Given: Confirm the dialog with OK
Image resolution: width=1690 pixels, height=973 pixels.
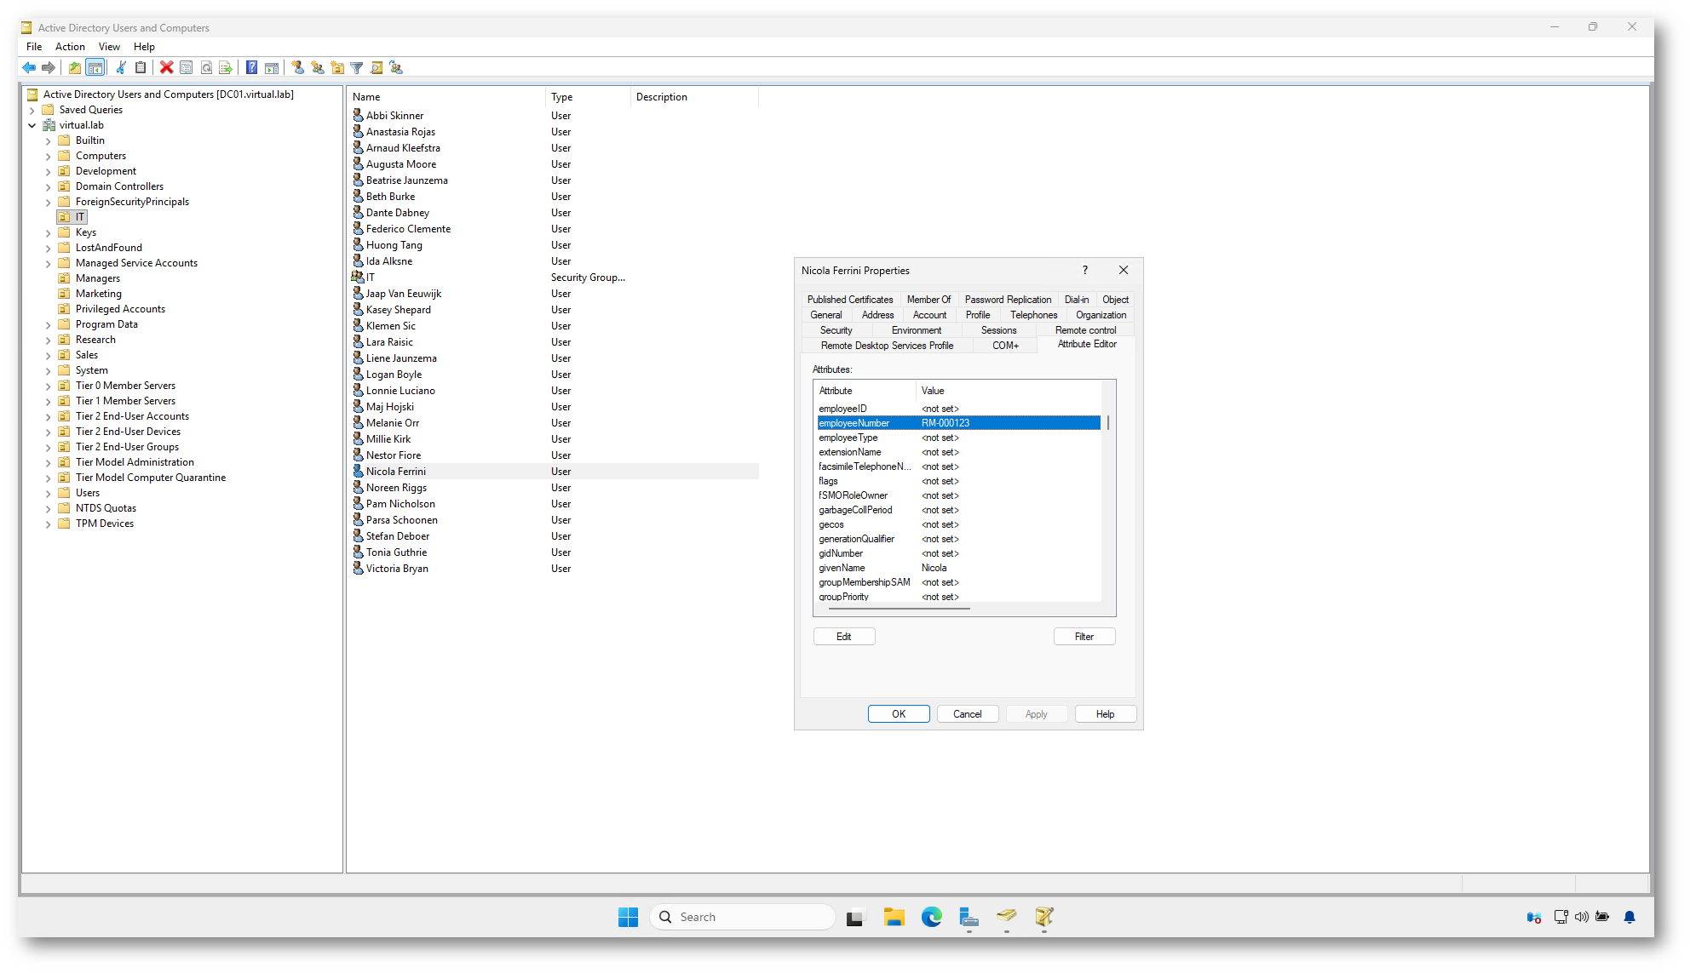Looking at the screenshot, I should 899,714.
